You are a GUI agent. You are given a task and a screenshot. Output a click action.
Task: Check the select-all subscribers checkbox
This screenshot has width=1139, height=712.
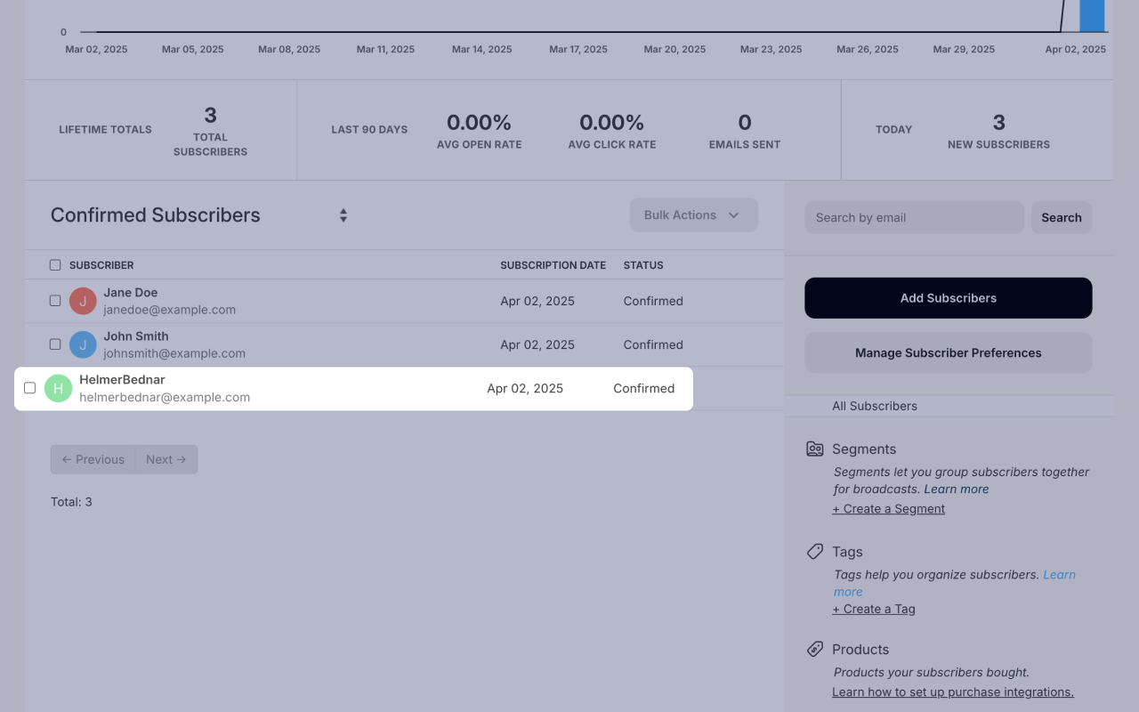tap(55, 264)
